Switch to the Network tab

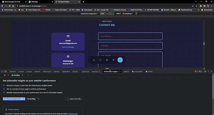pos(37,72)
